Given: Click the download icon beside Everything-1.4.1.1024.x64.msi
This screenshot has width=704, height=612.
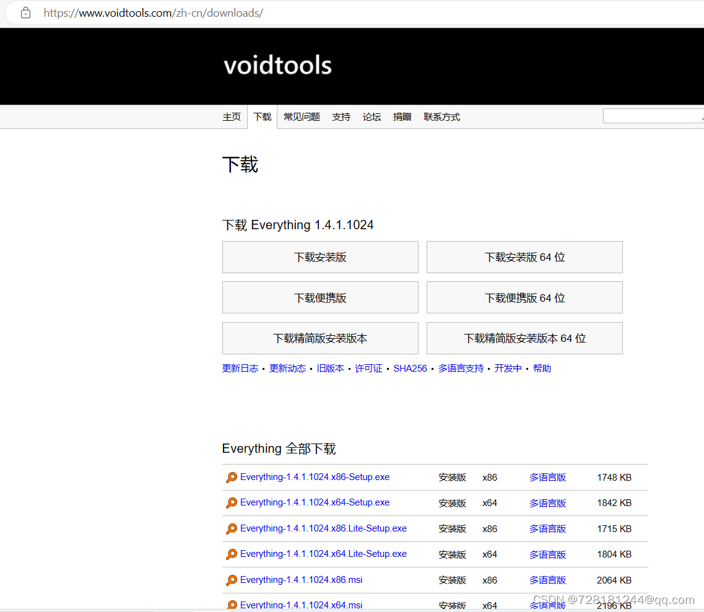Looking at the screenshot, I should click(232, 604).
